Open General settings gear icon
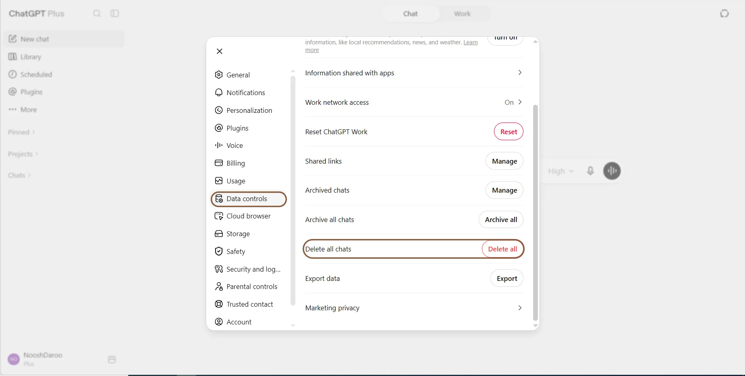The width and height of the screenshot is (745, 376). point(219,75)
